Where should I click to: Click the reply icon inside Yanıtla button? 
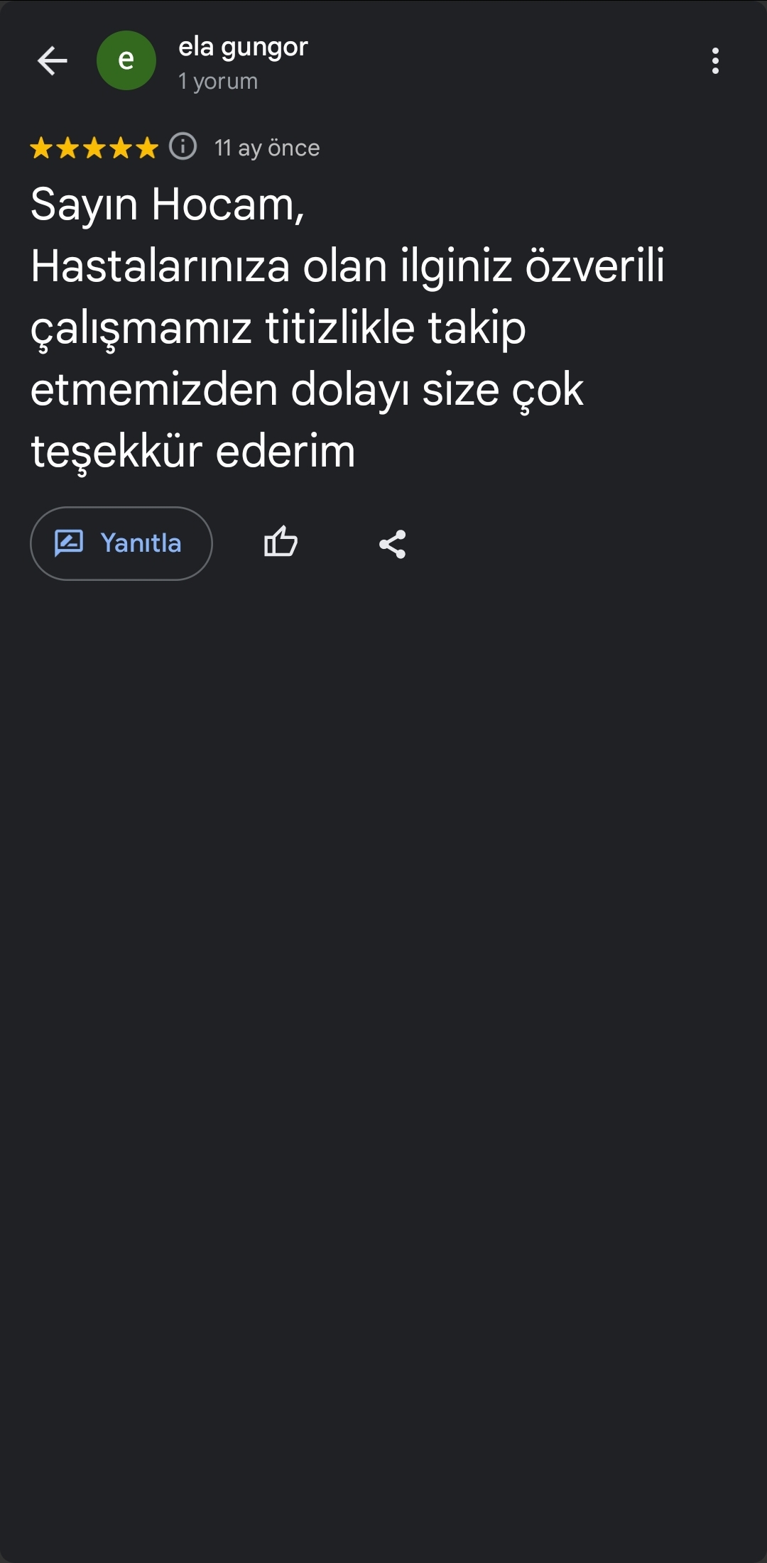click(69, 543)
